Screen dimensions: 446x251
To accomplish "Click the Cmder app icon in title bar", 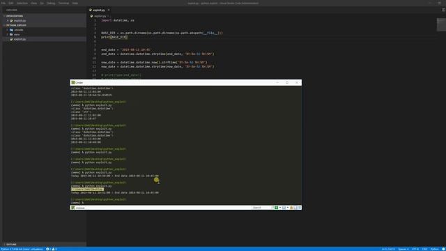I will [x=73, y=82].
